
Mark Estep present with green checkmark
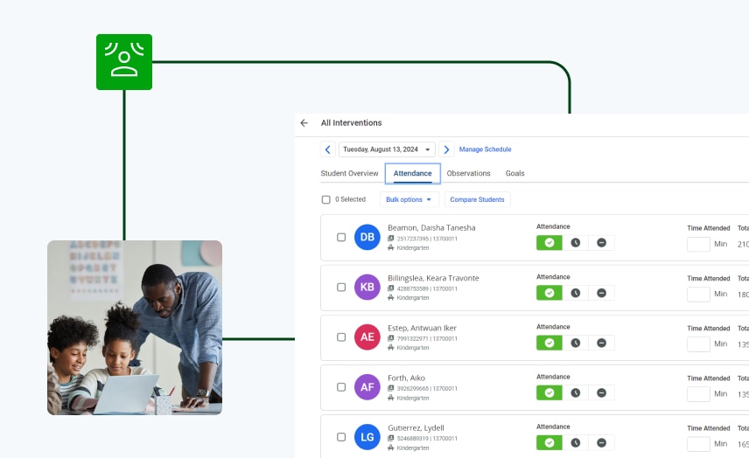click(x=549, y=343)
